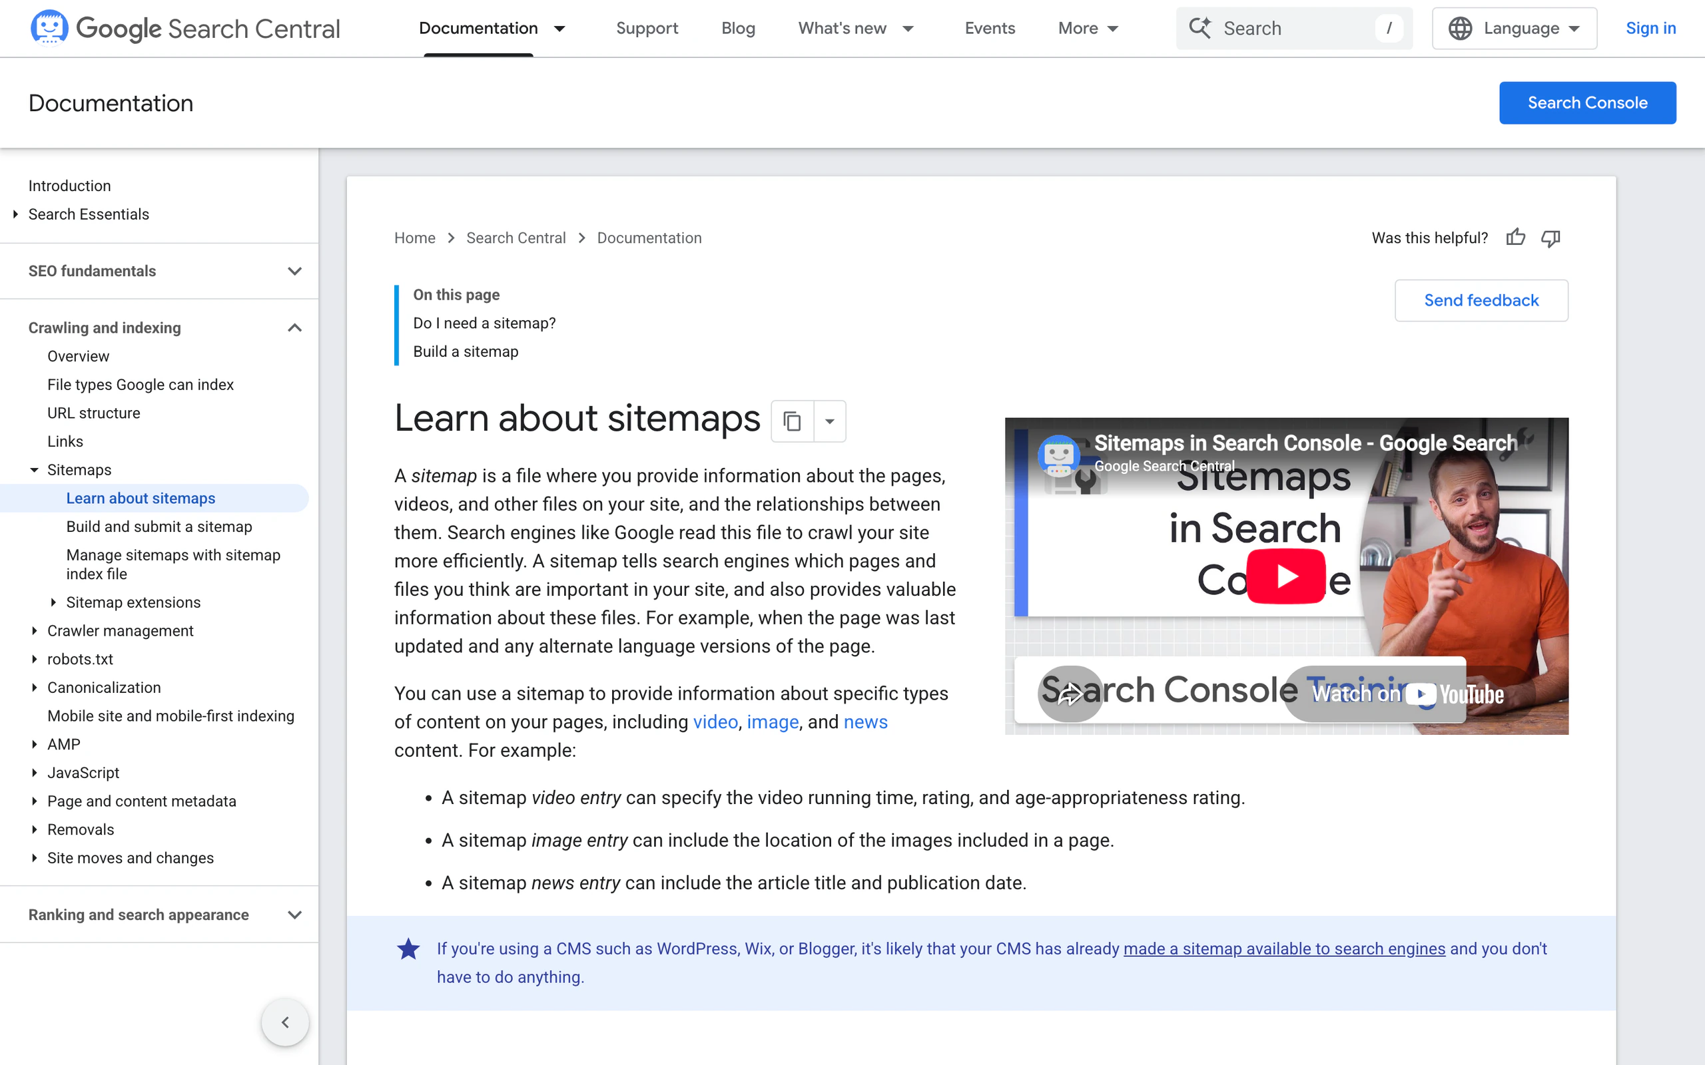Open the Documentation menu dropdown

[559, 28]
